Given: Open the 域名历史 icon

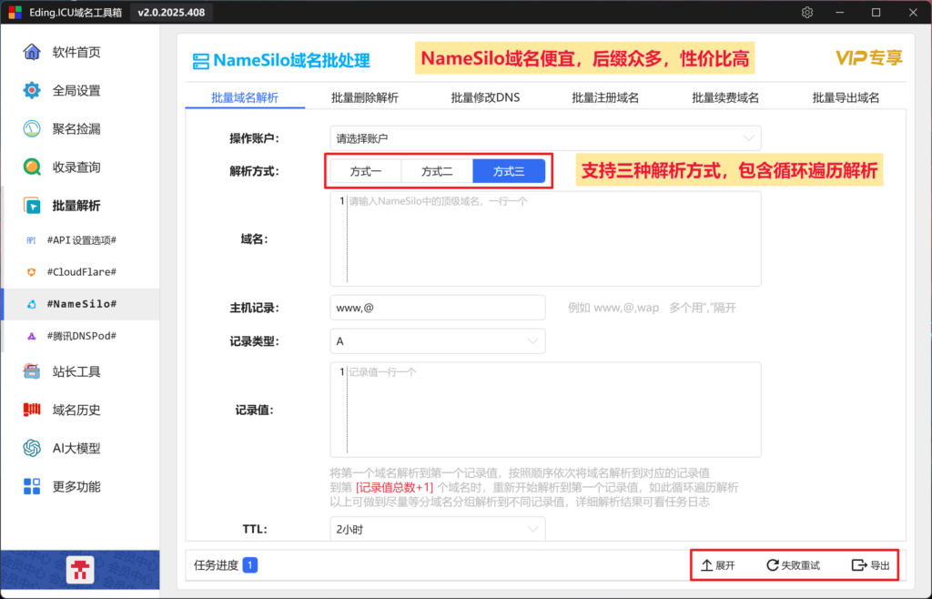Looking at the screenshot, I should tap(32, 410).
